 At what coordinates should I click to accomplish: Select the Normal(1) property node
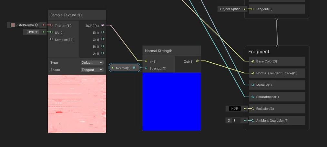click(125, 68)
